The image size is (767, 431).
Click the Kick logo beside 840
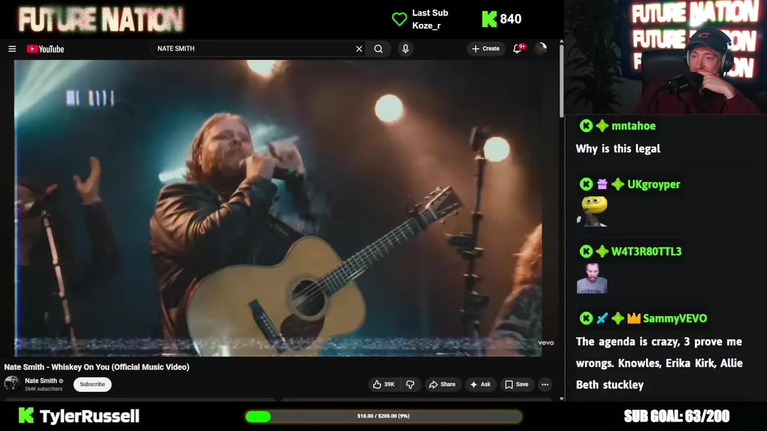[489, 19]
